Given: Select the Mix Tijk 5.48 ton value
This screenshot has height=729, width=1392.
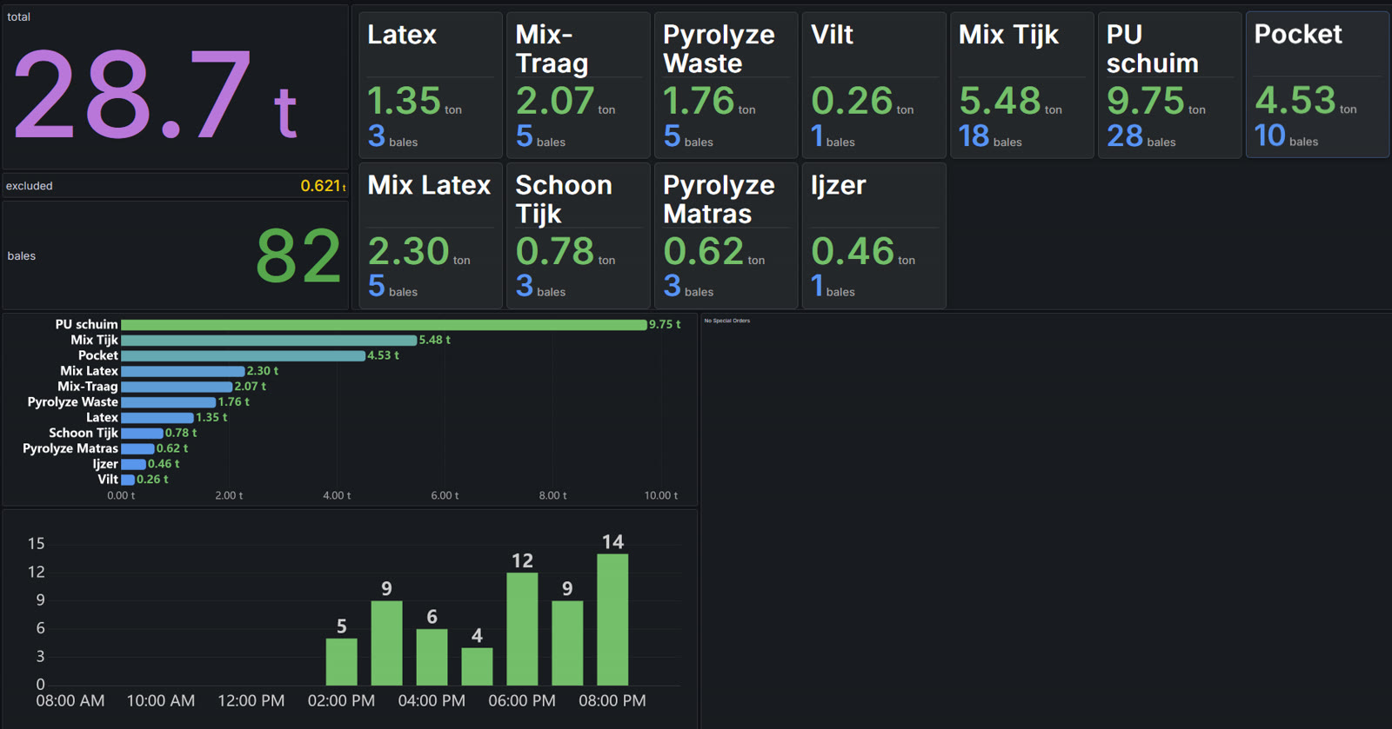Looking at the screenshot, I should point(1010,102).
